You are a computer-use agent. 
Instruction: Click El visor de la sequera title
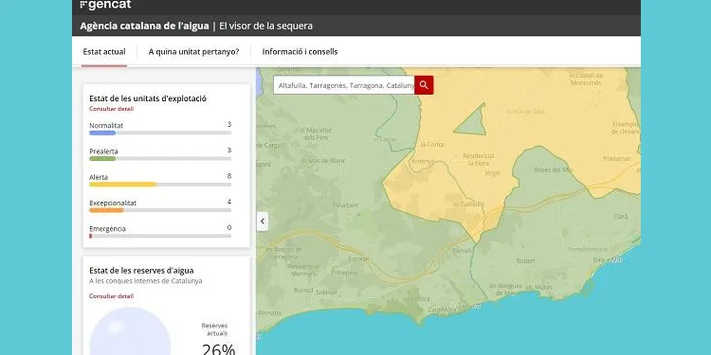coord(265,26)
